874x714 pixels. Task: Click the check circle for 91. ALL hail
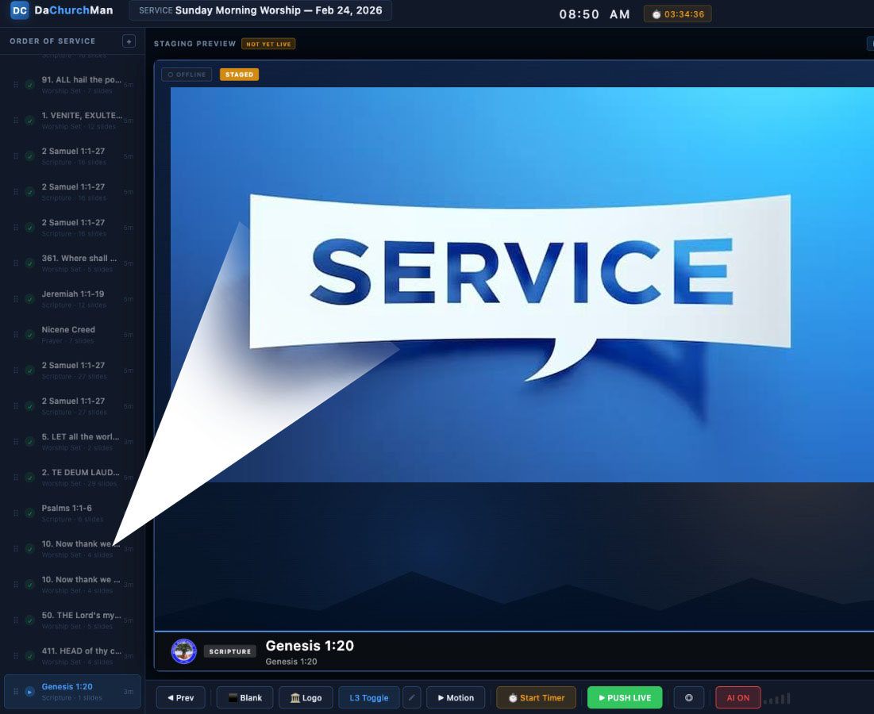[x=29, y=85]
